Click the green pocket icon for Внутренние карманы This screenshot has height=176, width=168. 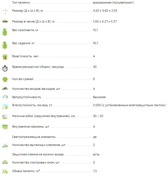point(5,127)
